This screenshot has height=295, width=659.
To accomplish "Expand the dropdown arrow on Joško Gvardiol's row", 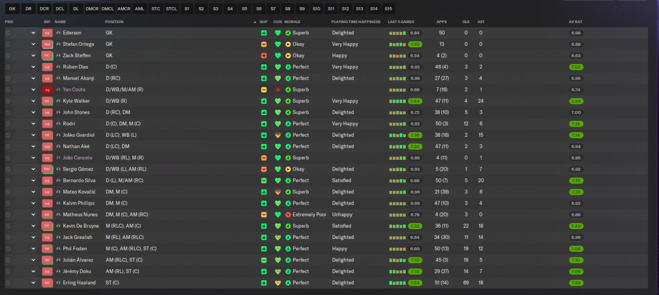I will point(33,135).
